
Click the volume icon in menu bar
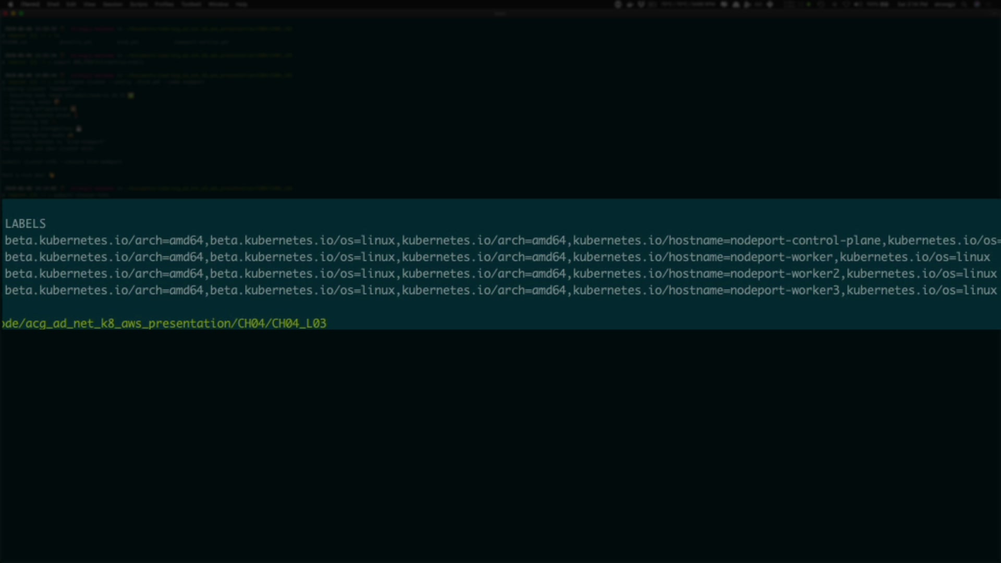click(x=858, y=4)
